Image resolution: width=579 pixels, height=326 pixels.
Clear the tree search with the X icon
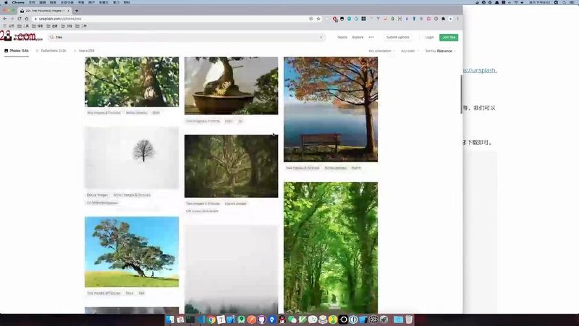(321, 38)
